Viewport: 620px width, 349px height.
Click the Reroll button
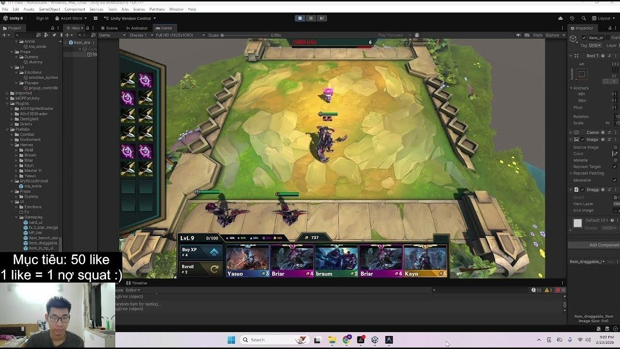pos(201,269)
